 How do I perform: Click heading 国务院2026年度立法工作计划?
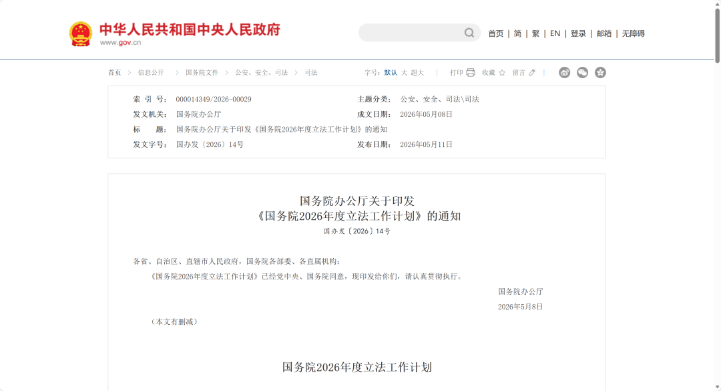point(356,367)
